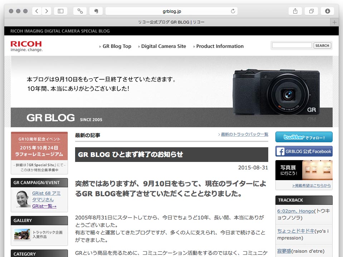This screenshot has height=257, width=343.
Task: Click the grblog.jp address bar
Action: click(x=172, y=11)
